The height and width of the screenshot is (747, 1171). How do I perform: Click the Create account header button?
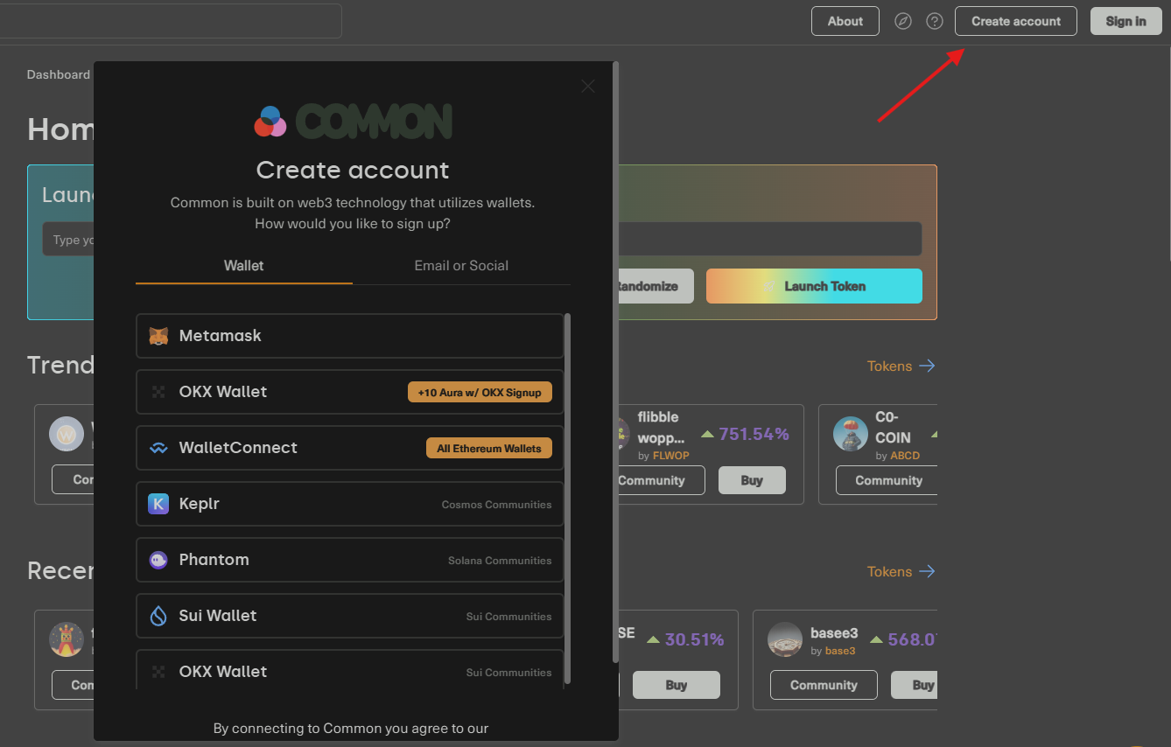click(1015, 21)
